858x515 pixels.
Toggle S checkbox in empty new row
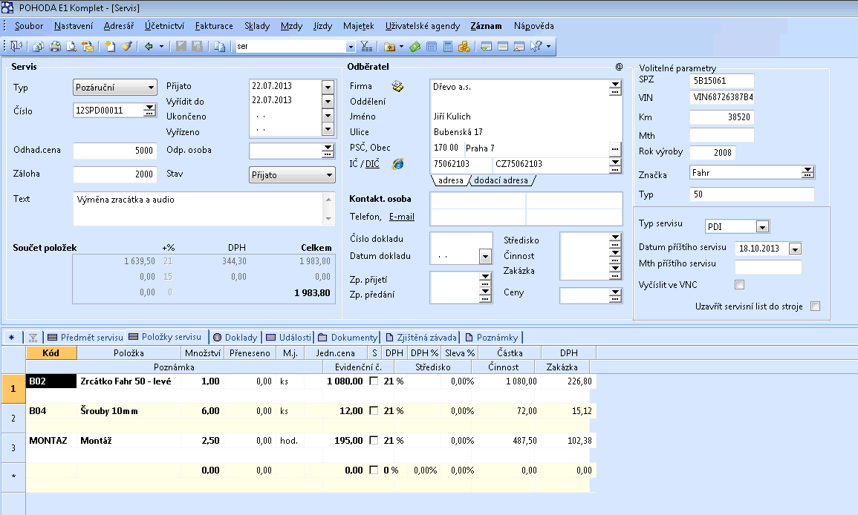click(374, 470)
